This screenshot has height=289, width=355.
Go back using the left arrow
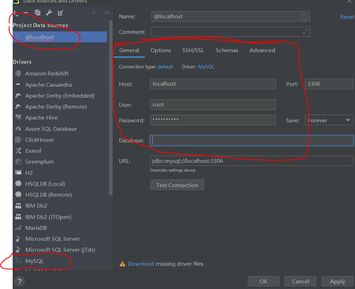(95, 13)
